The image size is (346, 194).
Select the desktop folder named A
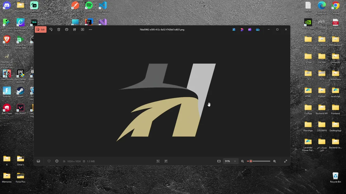tap(7, 161)
